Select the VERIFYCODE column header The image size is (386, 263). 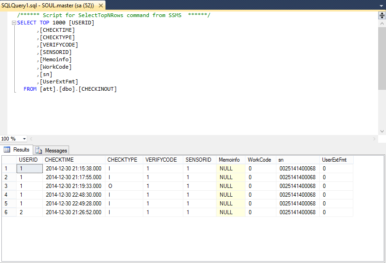(x=163, y=160)
